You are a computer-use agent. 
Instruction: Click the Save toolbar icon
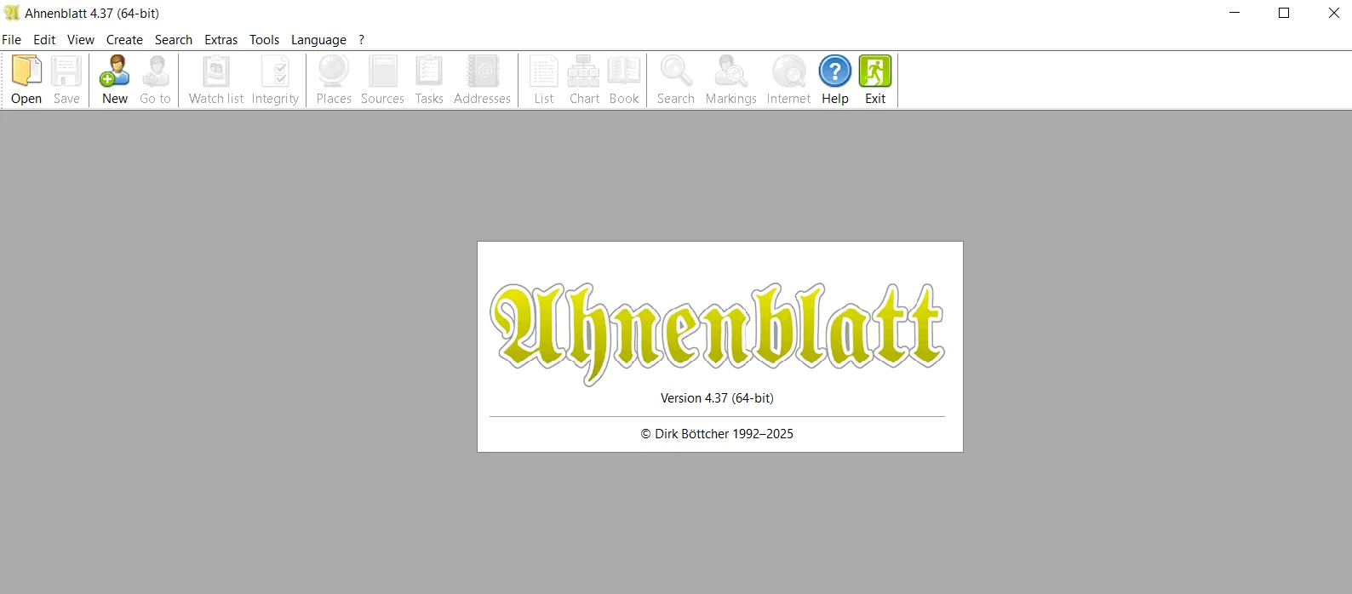pos(66,80)
